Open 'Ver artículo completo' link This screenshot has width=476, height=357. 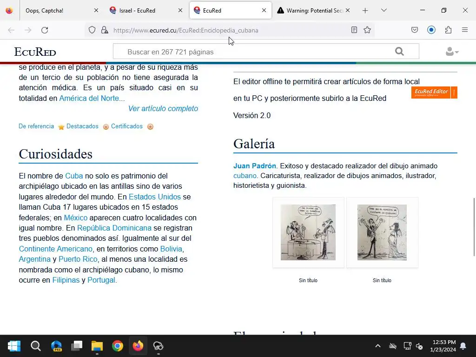coord(163,108)
